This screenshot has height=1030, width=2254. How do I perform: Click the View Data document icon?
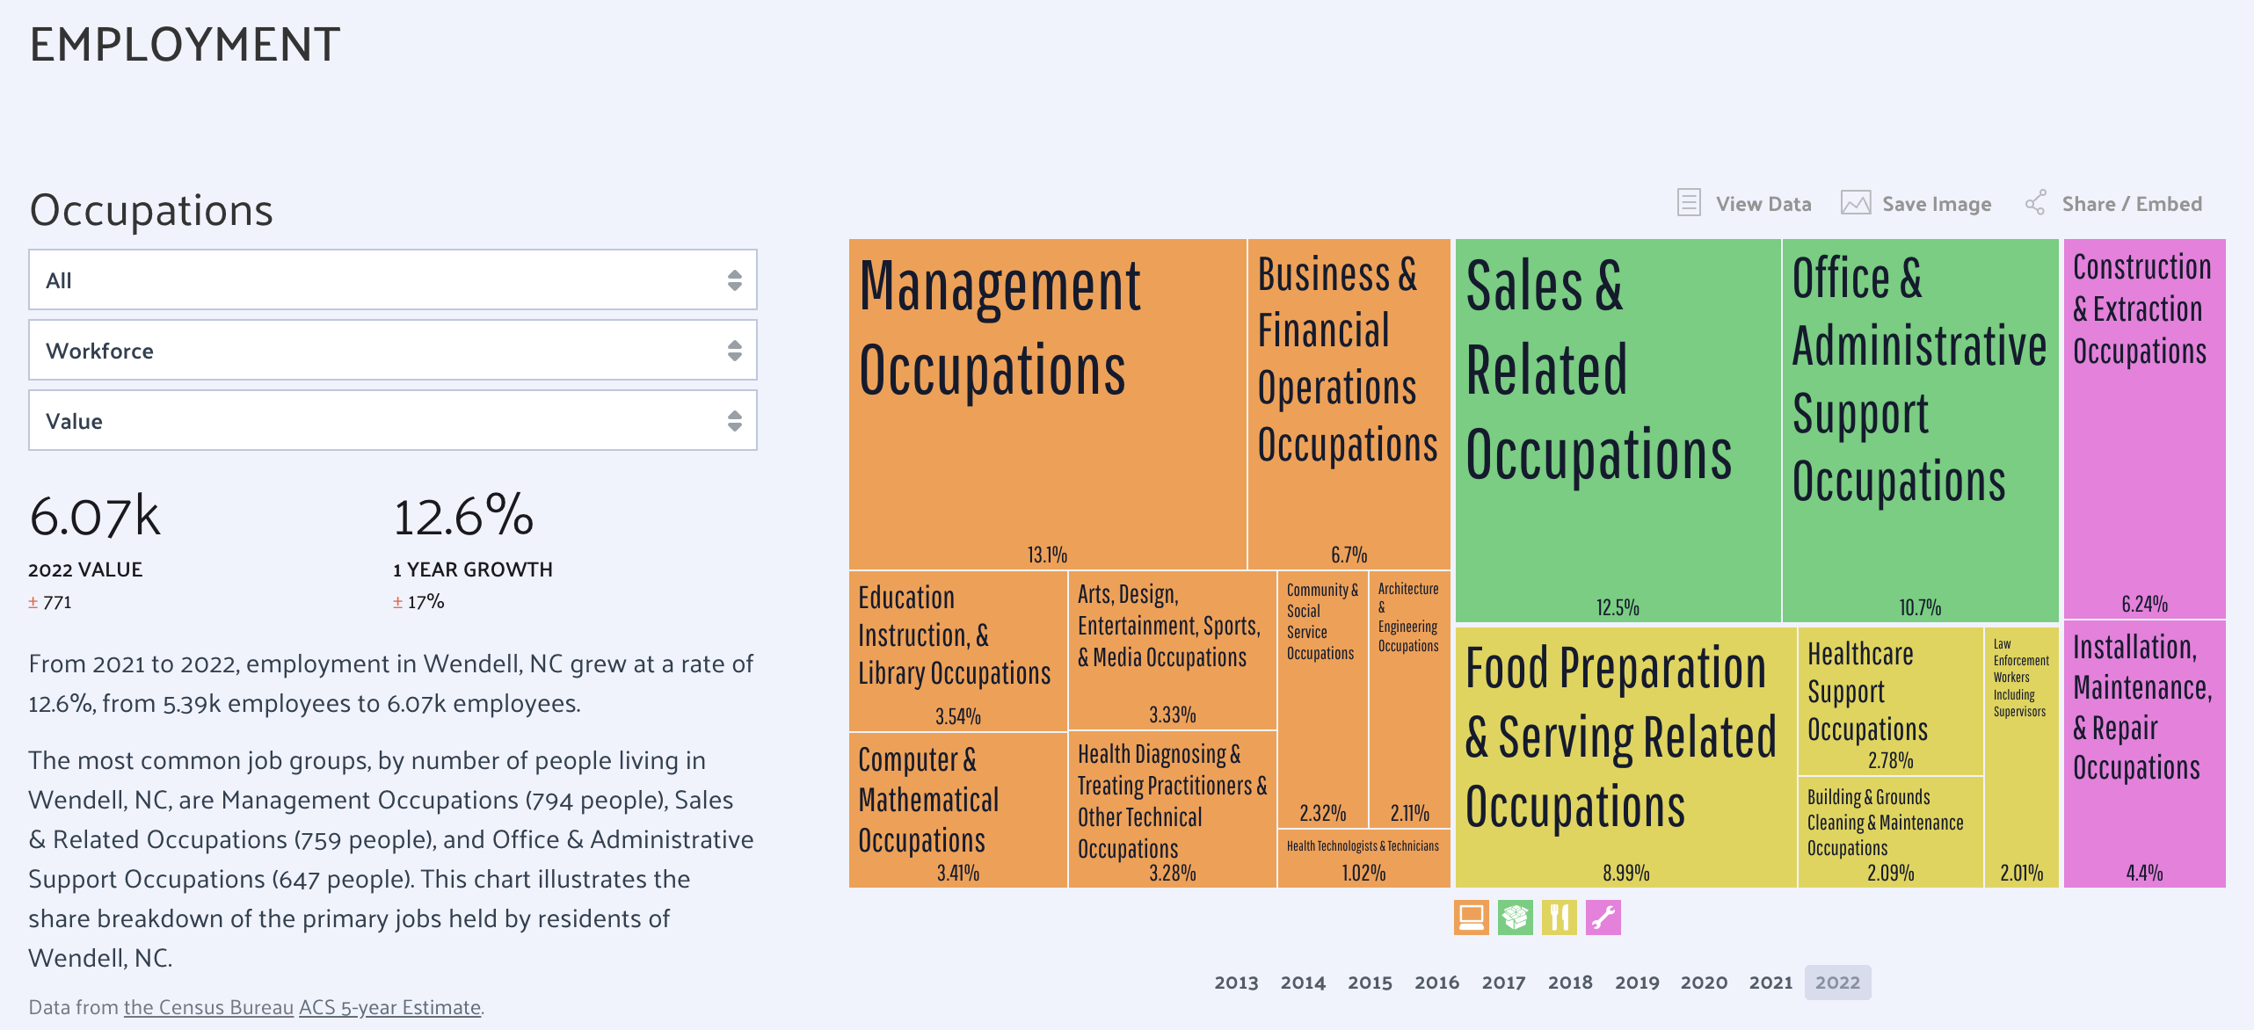1688,203
